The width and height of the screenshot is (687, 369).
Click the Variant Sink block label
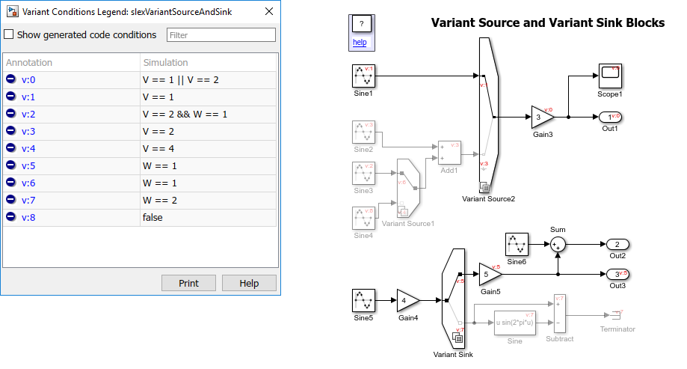coord(453,355)
